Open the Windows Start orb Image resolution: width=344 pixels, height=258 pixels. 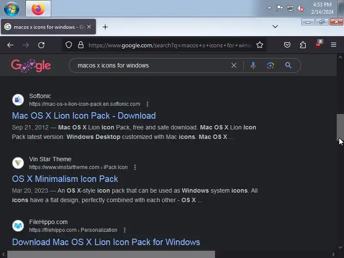click(x=12, y=9)
